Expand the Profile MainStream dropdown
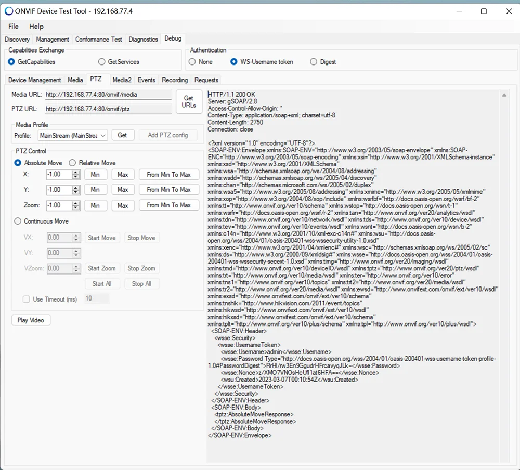The height and width of the screenshot is (470, 520). click(73, 135)
